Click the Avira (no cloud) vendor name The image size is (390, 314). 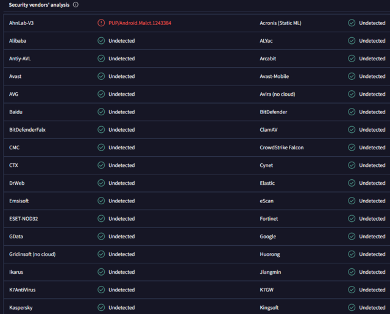(x=277, y=94)
